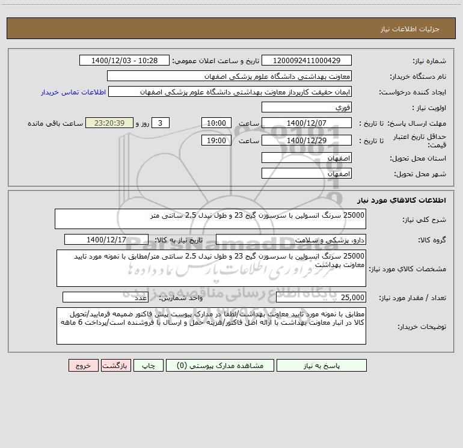Click the 'واحد شمارش:' label
This screenshot has width=463, height=448.
pos(181,298)
